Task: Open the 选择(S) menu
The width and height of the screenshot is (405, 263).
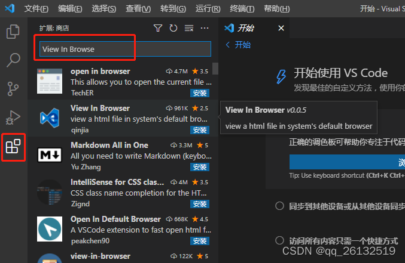Action: point(104,9)
